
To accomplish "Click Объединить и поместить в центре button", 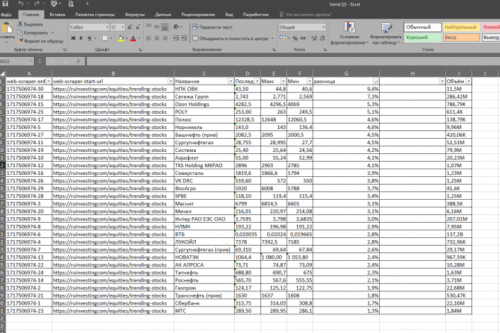I will click(x=233, y=39).
